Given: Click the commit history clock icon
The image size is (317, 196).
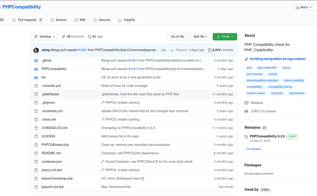Looking at the screenshot, I should 210,50.
